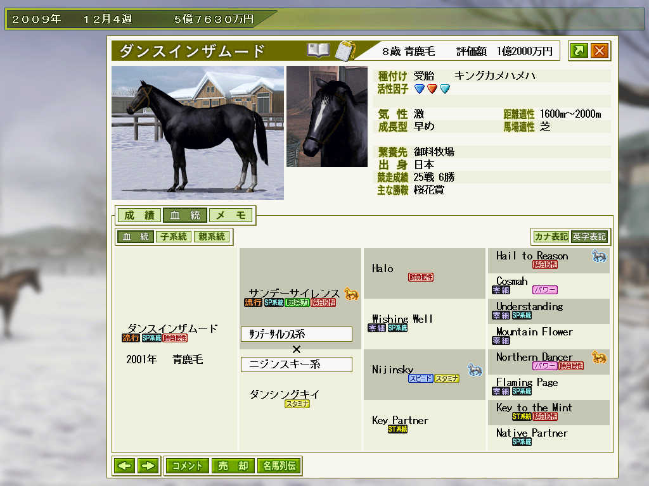Select the 親系統 sub-tab
The height and width of the screenshot is (486, 649).
coord(212,237)
